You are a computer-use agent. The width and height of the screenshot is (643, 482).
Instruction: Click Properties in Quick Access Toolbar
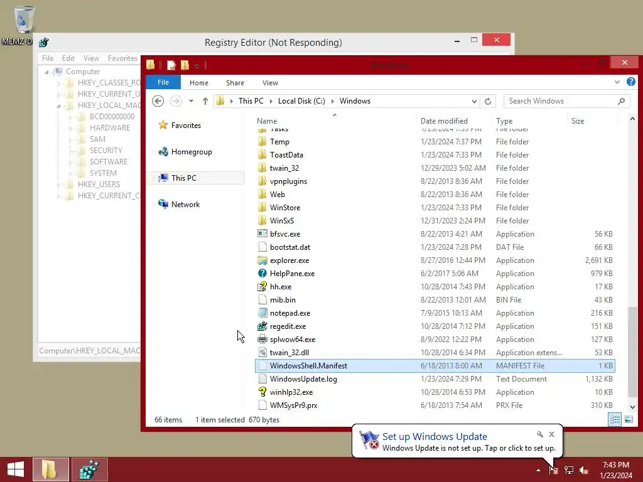tap(171, 65)
